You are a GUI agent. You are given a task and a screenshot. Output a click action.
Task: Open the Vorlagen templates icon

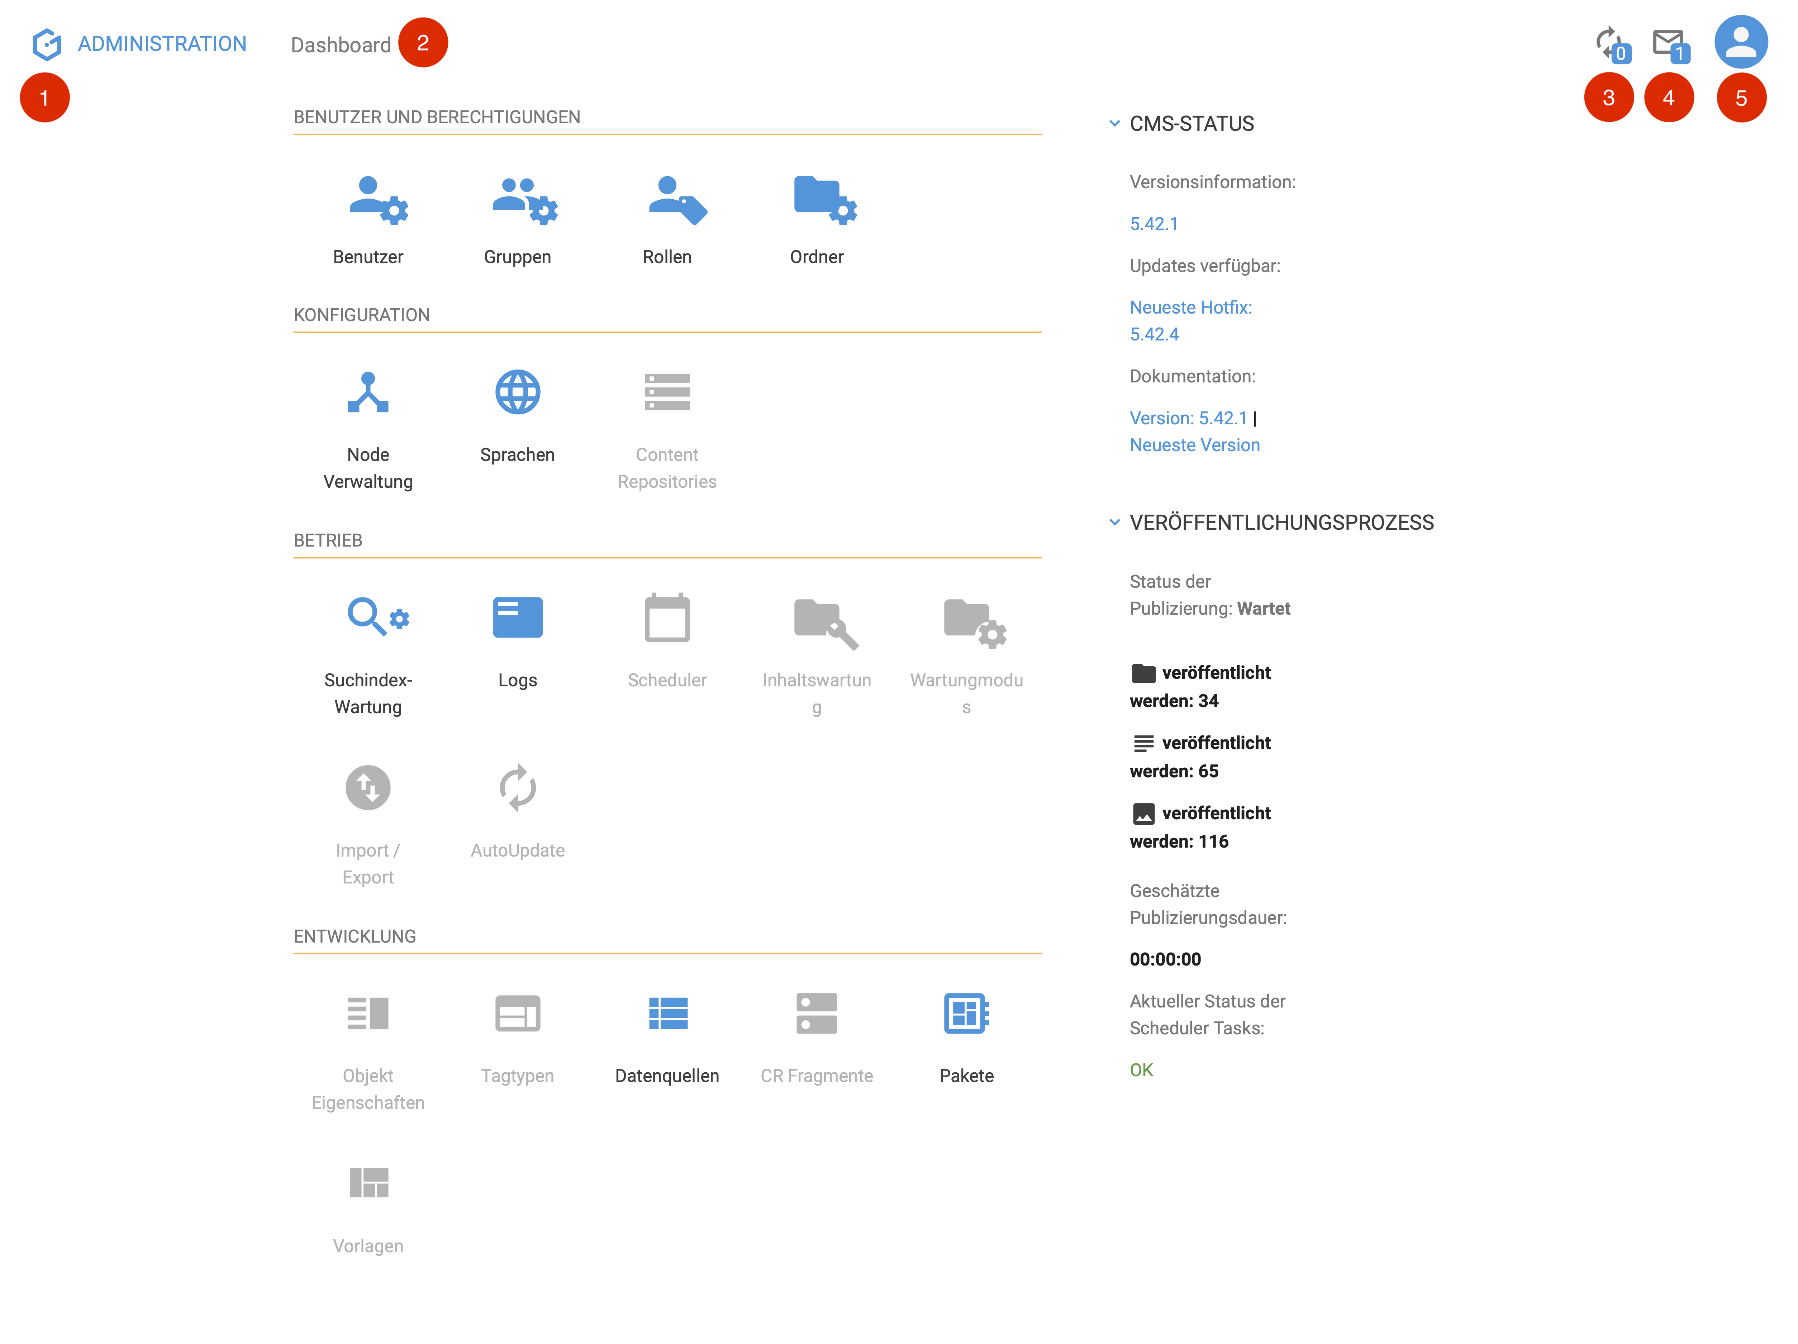pyautogui.click(x=369, y=1183)
